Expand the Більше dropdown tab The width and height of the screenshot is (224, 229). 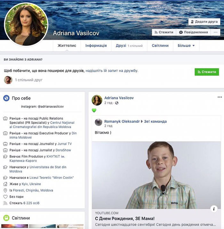tap(186, 45)
